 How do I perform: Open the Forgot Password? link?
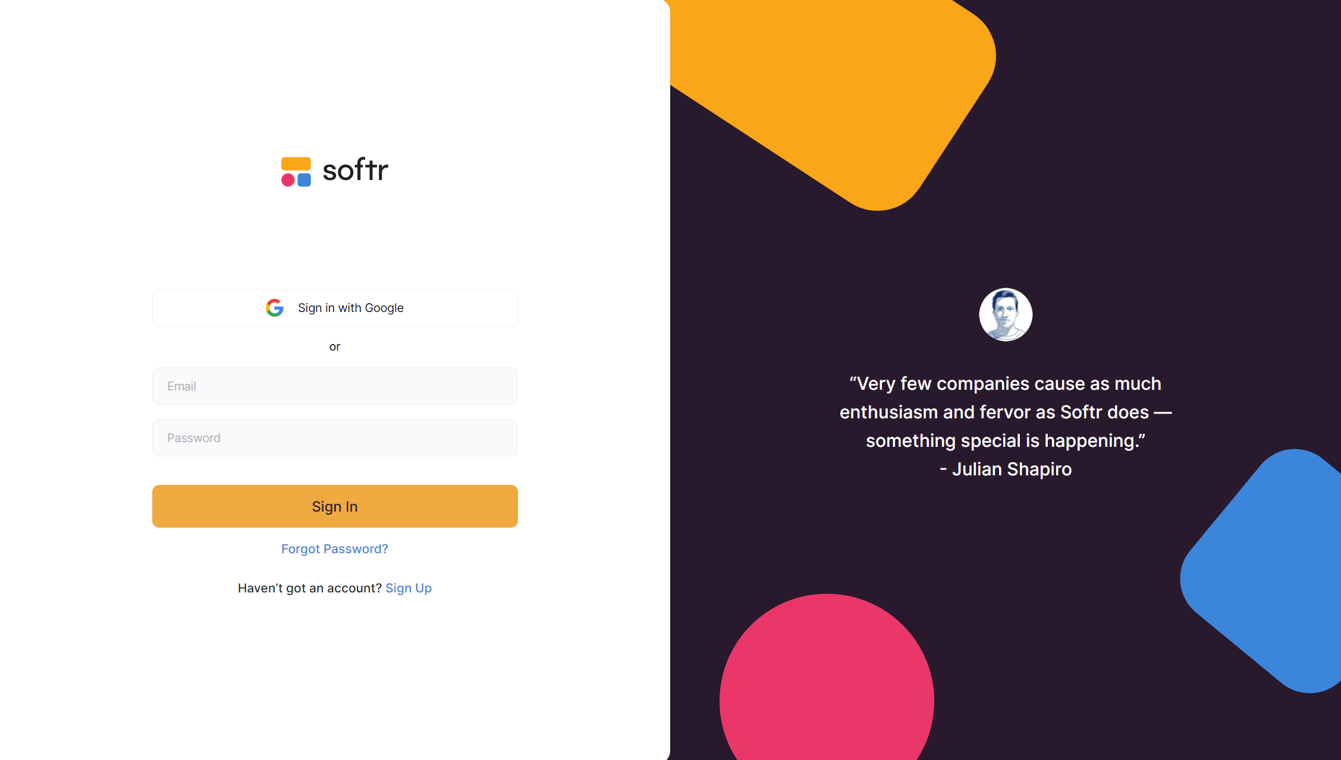334,549
